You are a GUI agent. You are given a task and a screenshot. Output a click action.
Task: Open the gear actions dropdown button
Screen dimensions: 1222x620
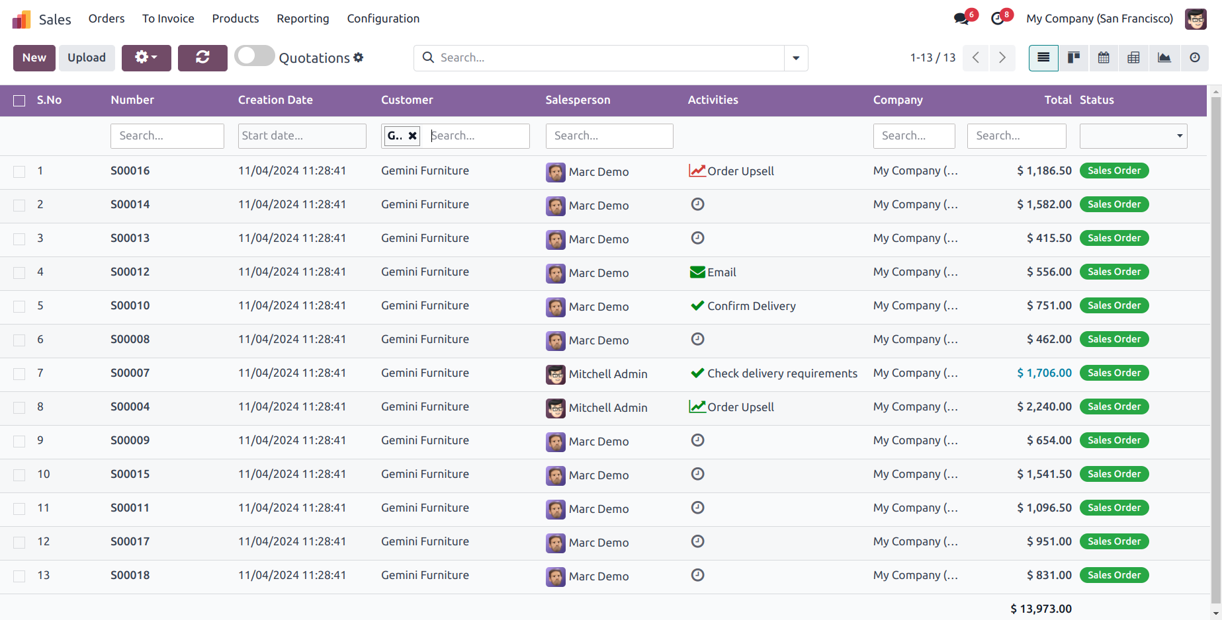click(146, 58)
